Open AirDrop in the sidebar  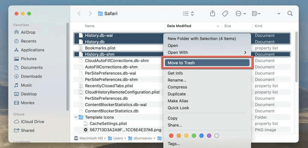point(28,32)
